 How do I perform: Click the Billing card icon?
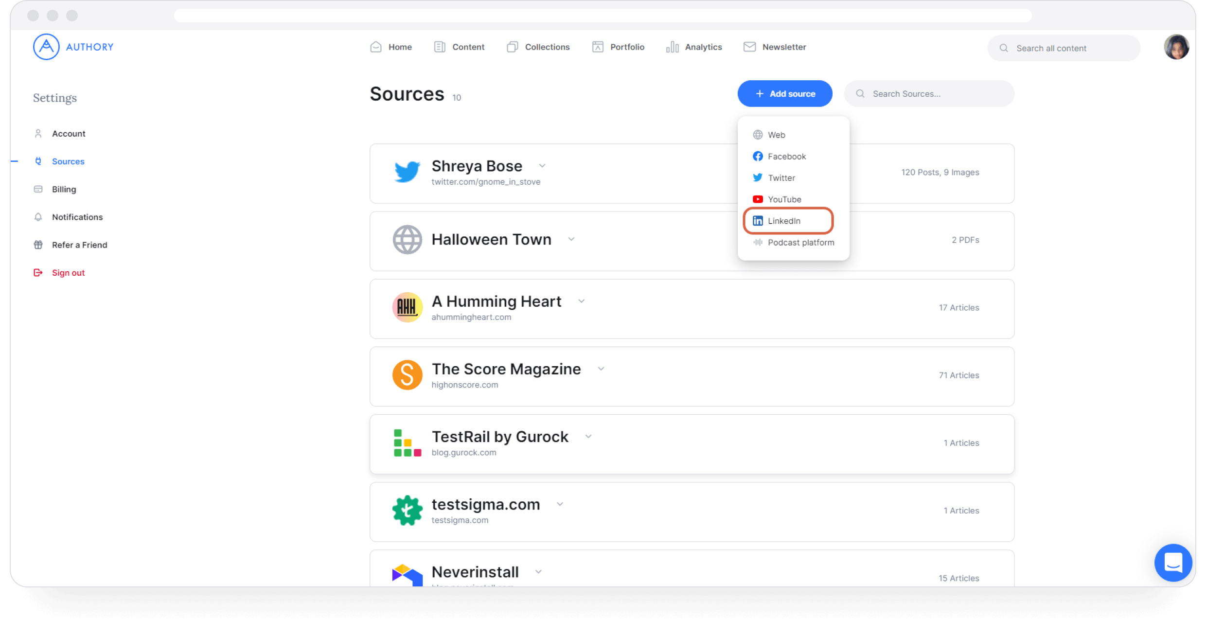(x=38, y=189)
